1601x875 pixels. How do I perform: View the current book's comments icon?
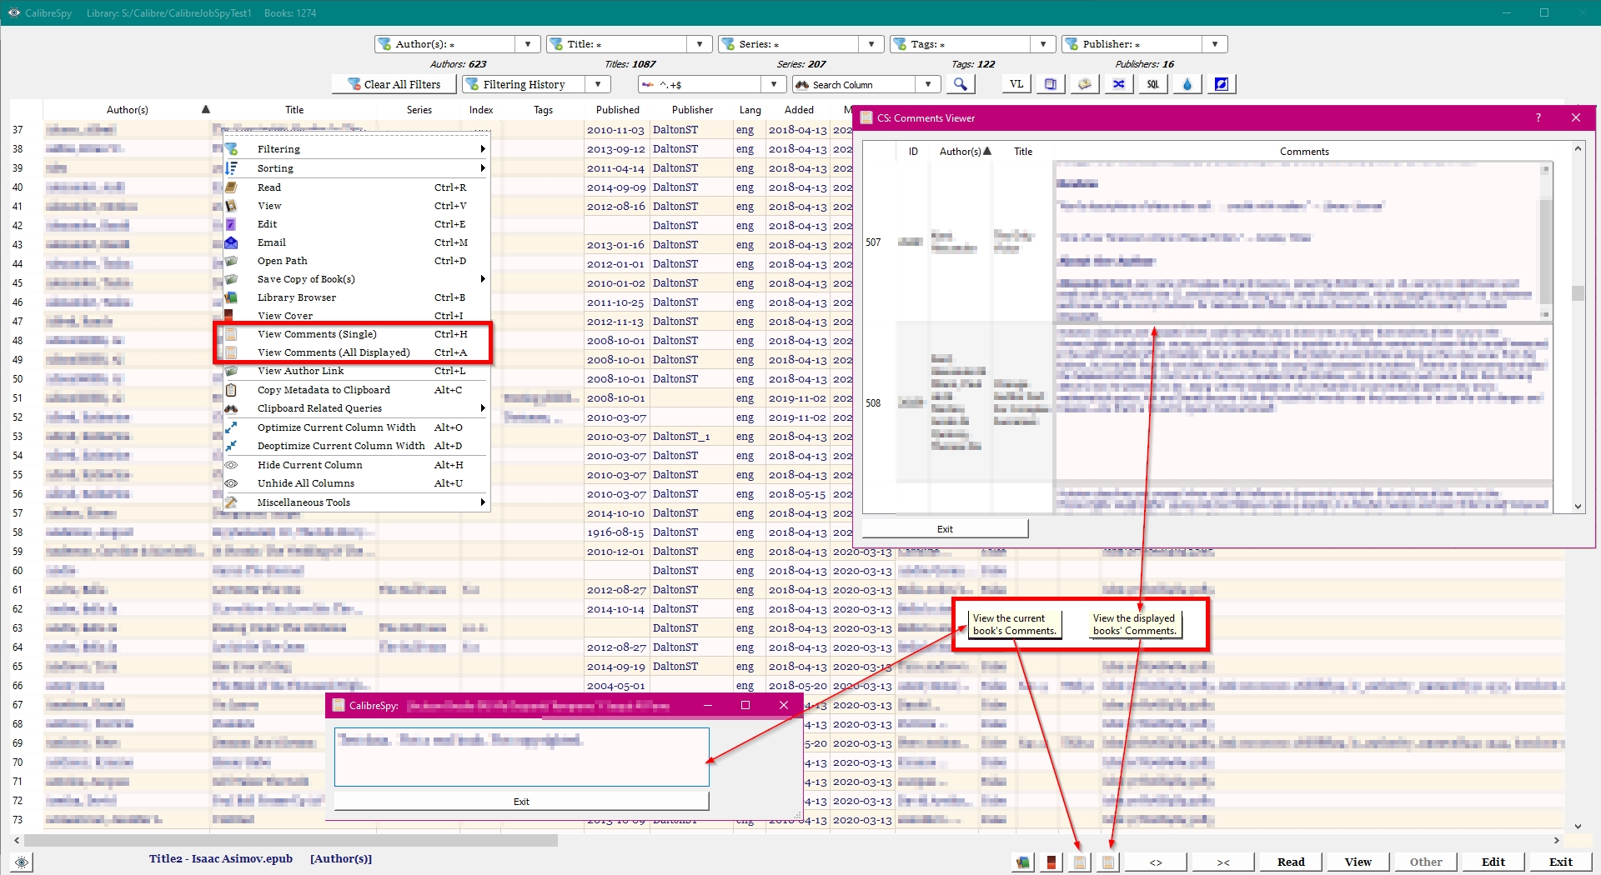click(1080, 862)
